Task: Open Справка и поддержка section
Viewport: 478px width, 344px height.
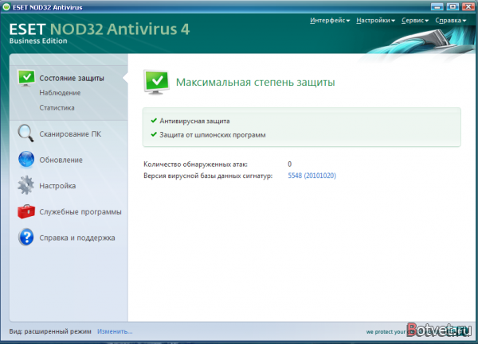Action: pos(77,238)
